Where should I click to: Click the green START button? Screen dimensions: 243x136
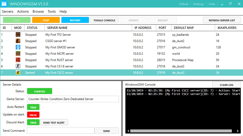[x=17, y=20]
